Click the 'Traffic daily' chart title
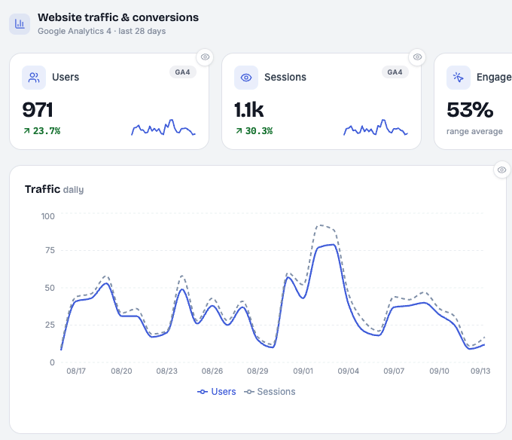The height and width of the screenshot is (440, 512). coord(54,189)
